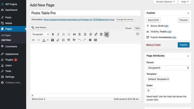Click the Preview button
194x109 pixels.
[x=184, y=20]
